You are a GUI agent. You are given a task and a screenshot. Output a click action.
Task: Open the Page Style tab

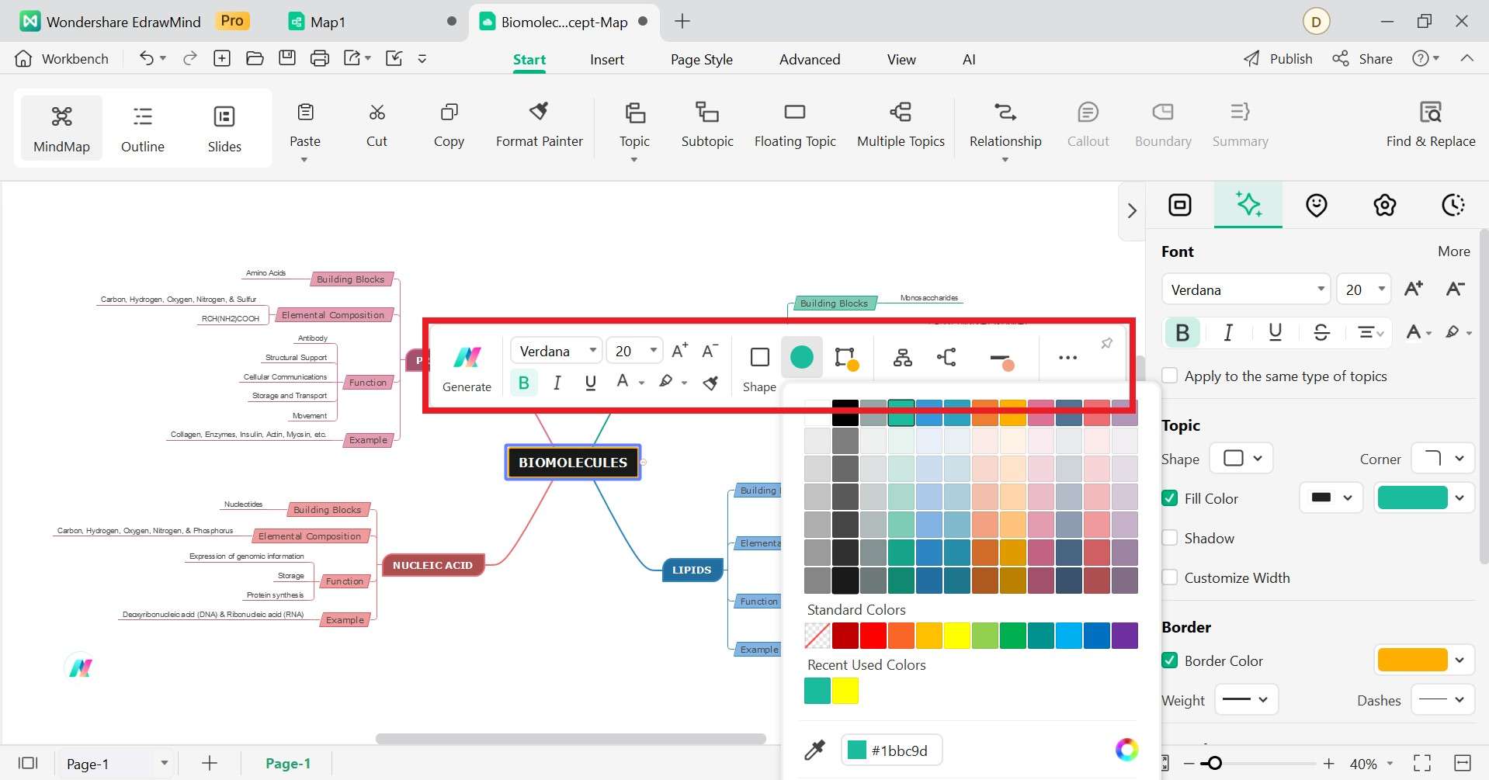click(701, 59)
